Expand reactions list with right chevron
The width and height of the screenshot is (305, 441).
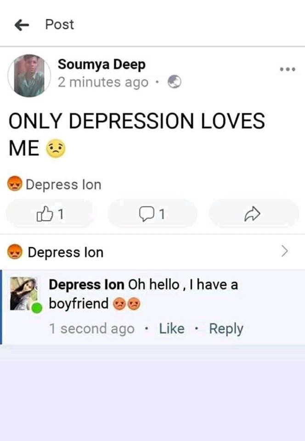coord(285,251)
